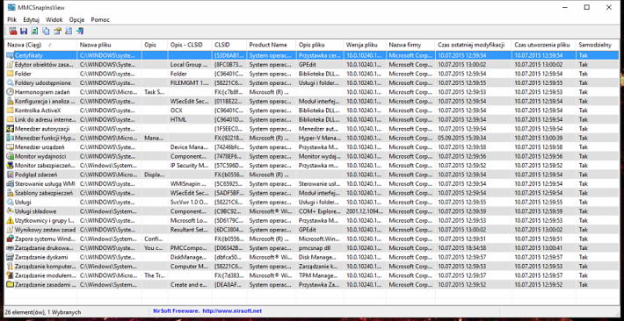Click the Save floppy disk toolbar icon
The height and width of the screenshot is (321, 624).
tap(24, 32)
